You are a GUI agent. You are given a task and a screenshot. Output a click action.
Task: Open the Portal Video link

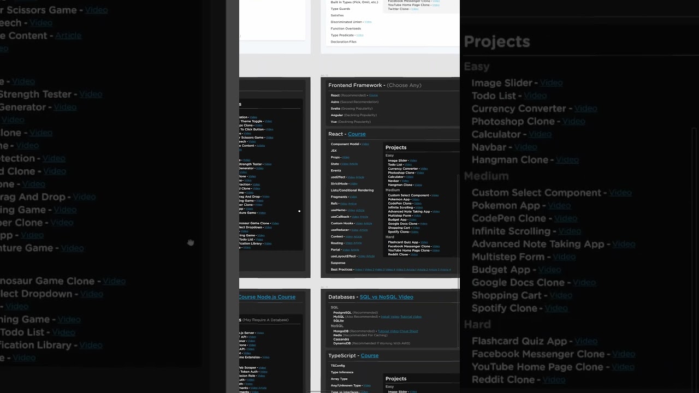point(346,249)
